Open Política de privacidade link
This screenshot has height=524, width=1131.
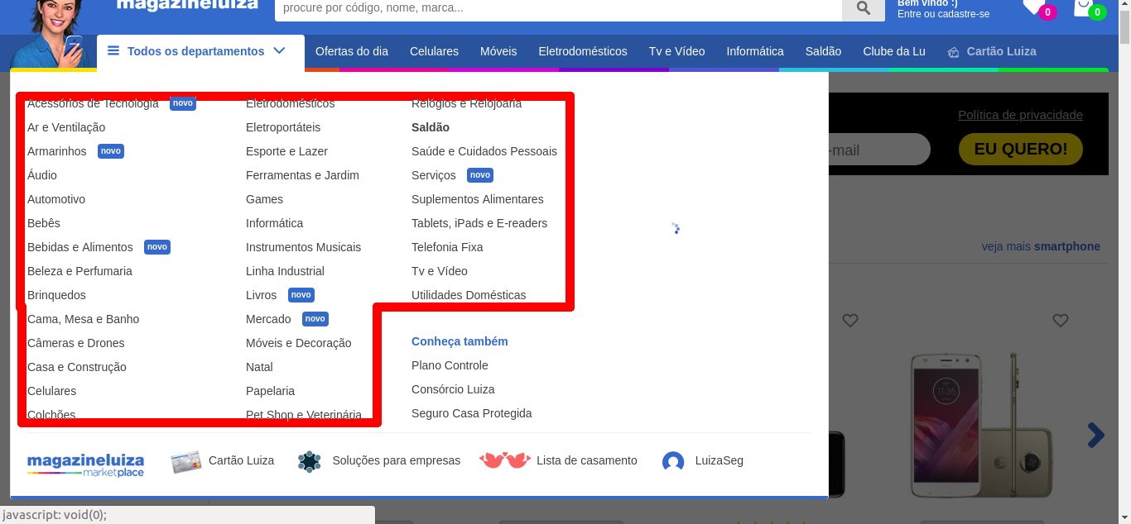click(1020, 115)
